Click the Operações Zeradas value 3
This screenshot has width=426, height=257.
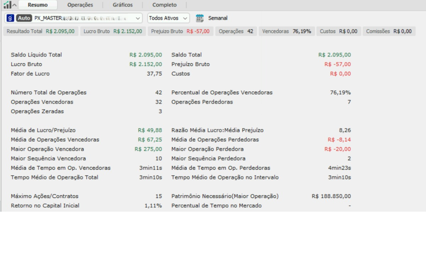[x=160, y=111]
